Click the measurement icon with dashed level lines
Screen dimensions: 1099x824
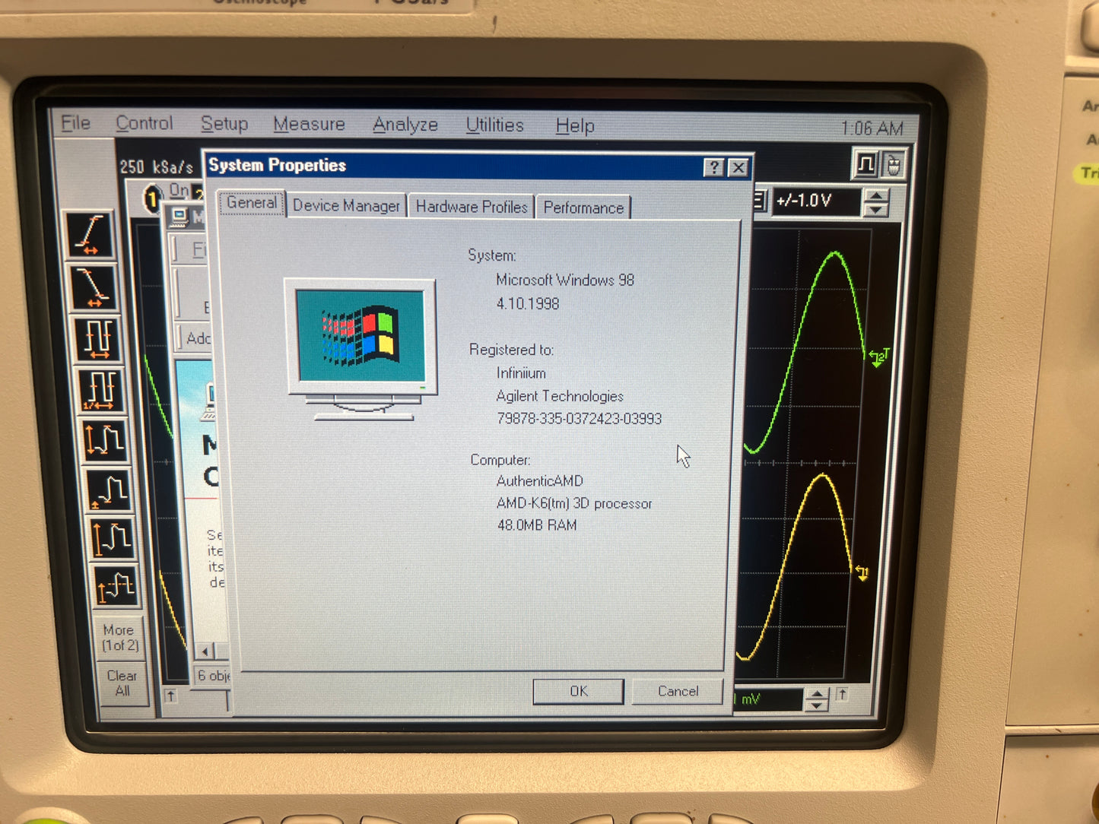coord(116,585)
